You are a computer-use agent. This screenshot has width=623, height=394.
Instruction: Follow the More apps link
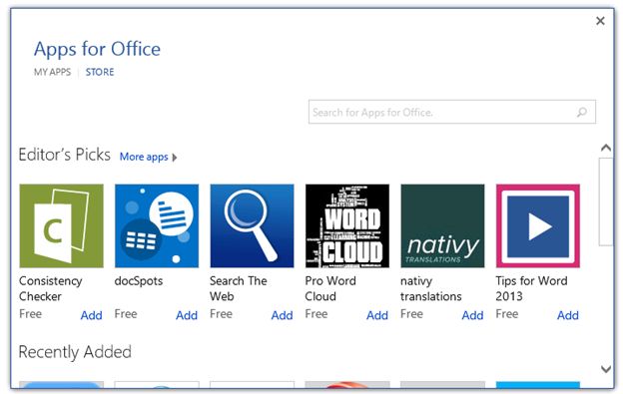pos(144,157)
